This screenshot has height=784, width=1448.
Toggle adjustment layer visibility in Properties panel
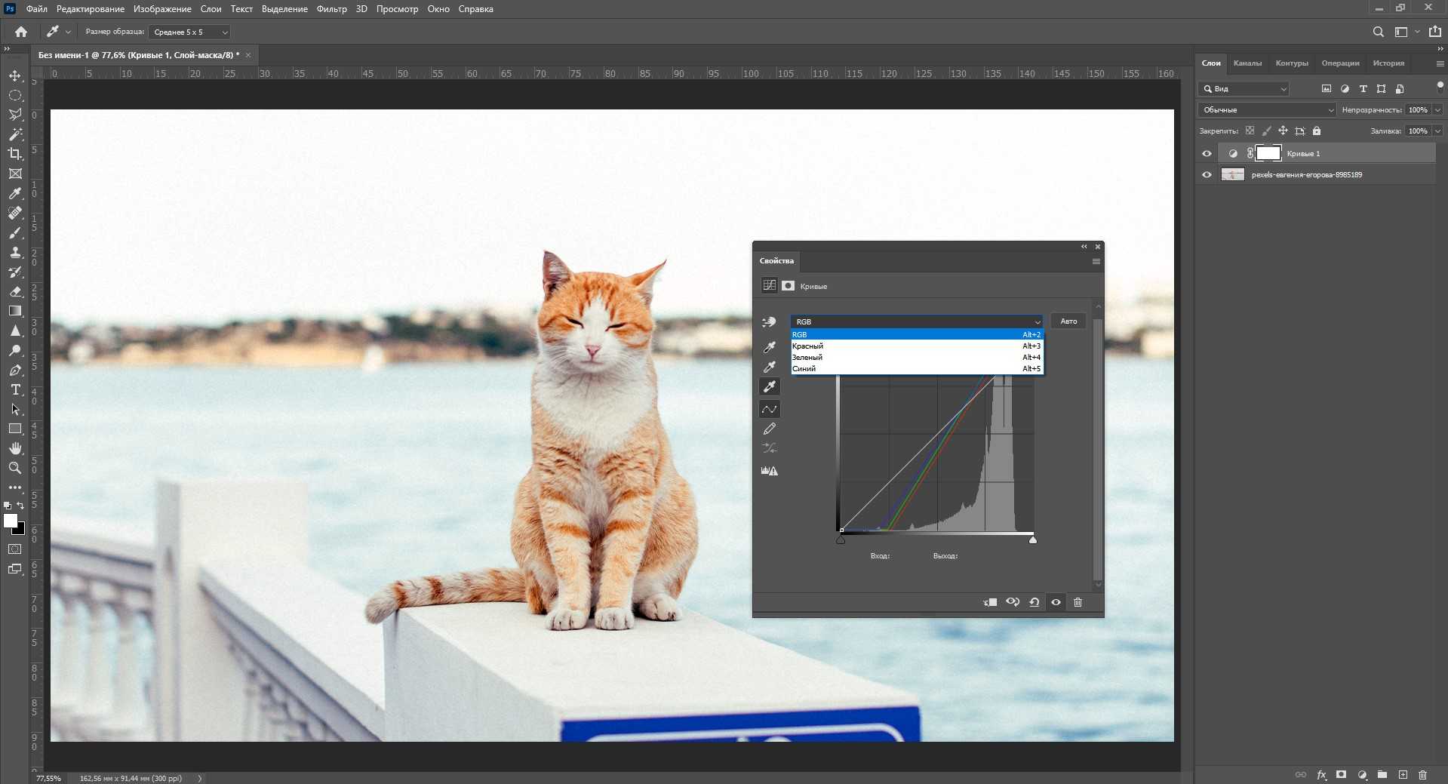coord(1056,602)
